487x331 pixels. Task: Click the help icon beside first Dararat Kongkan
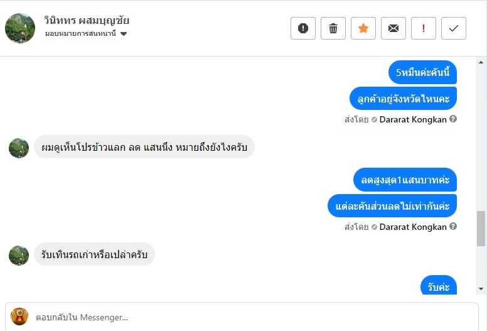click(453, 119)
